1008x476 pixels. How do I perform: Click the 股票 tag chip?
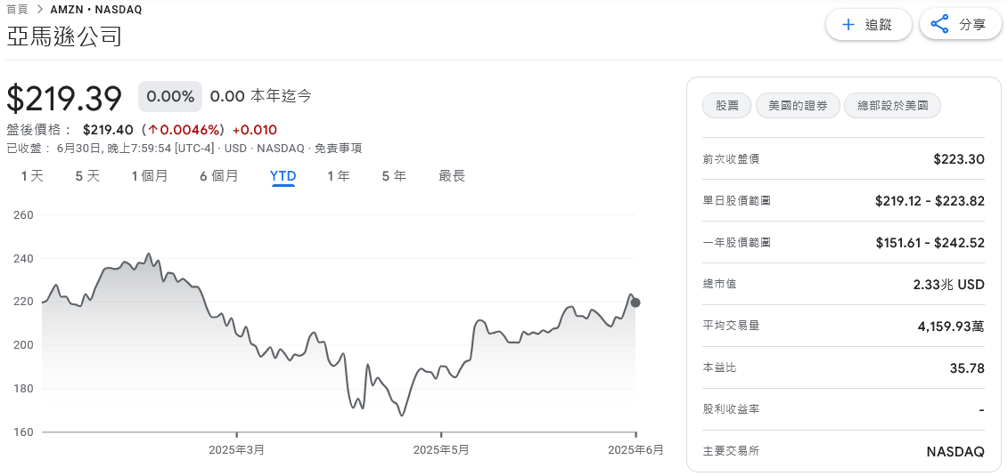pyautogui.click(x=726, y=106)
